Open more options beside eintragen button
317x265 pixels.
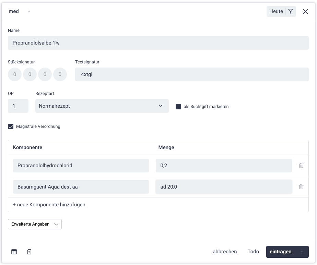coord(302,252)
